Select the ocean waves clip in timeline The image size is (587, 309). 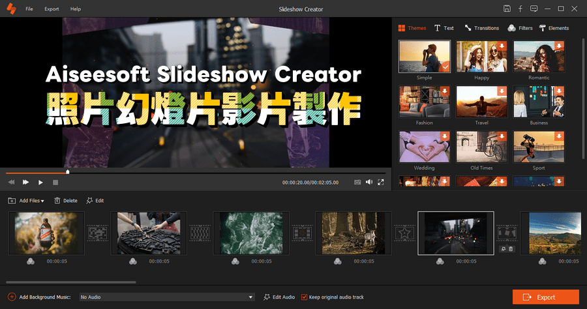(x=251, y=233)
